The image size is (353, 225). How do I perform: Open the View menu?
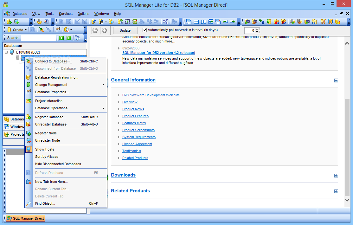point(36,14)
